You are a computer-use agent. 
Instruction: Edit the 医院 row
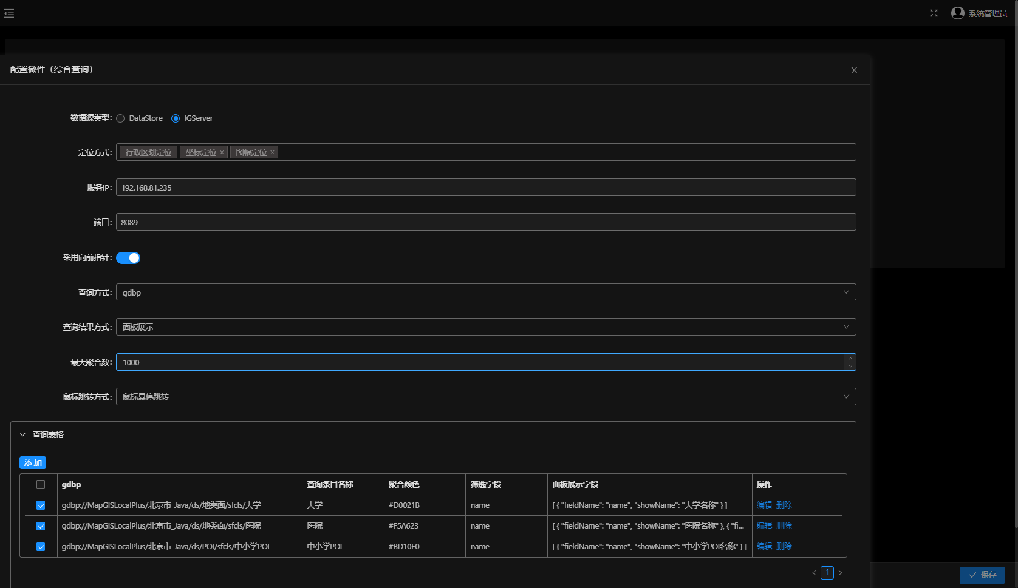point(764,525)
